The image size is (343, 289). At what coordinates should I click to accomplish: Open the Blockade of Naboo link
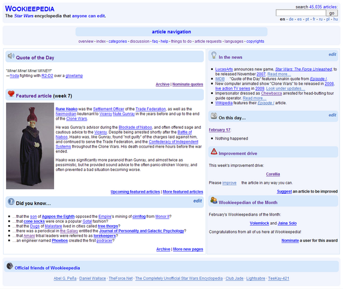[x=135, y=128]
